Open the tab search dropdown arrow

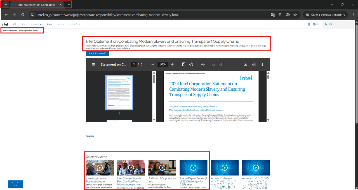(x=5, y=5)
